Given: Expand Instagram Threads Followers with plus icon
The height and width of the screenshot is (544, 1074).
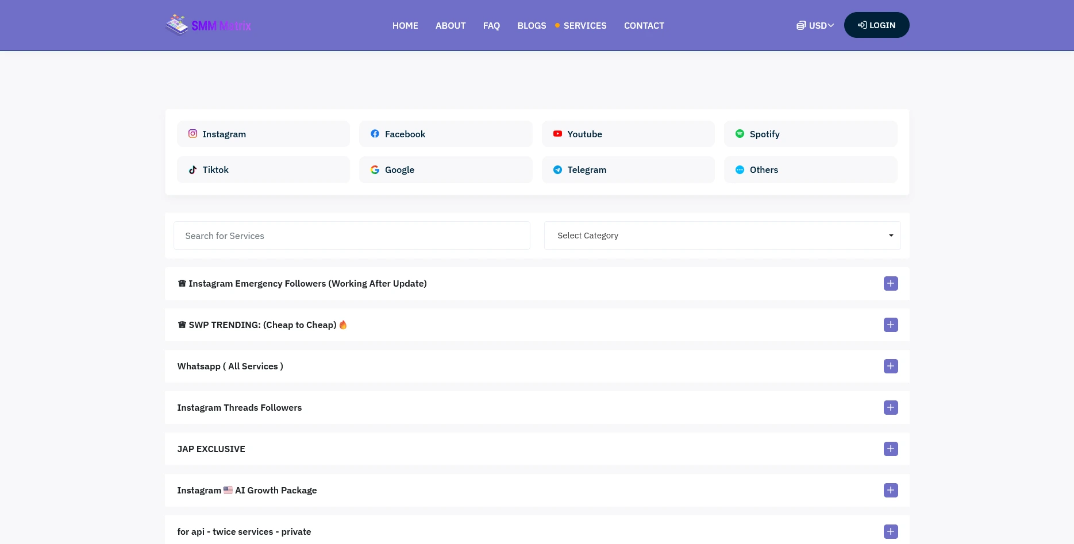Looking at the screenshot, I should pyautogui.click(x=891, y=407).
